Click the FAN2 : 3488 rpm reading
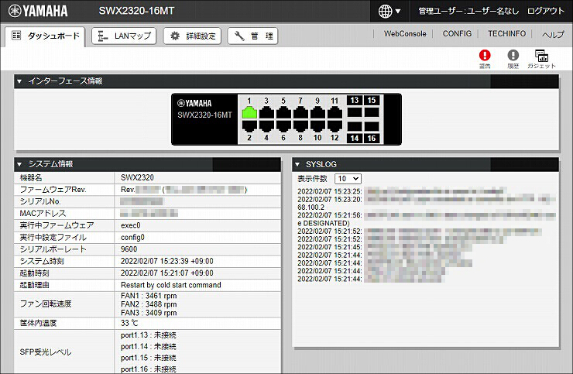This screenshot has height=374, width=573. coord(149,304)
